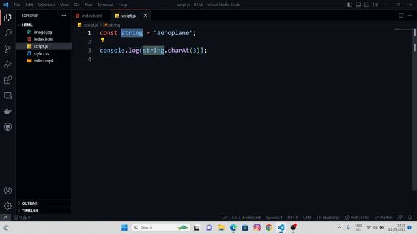Open the Remote Explorer view
This screenshot has width=417, height=234.
point(8,96)
